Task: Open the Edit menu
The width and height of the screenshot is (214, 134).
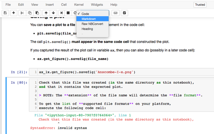Action: point(21,5)
